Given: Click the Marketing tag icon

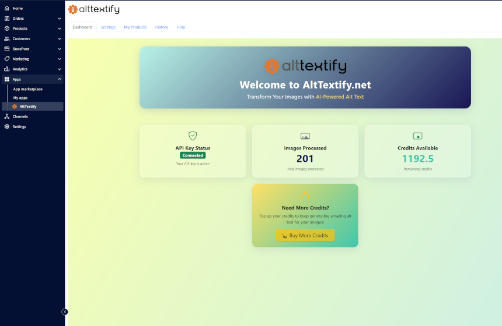Looking at the screenshot, I should pyautogui.click(x=7, y=59).
